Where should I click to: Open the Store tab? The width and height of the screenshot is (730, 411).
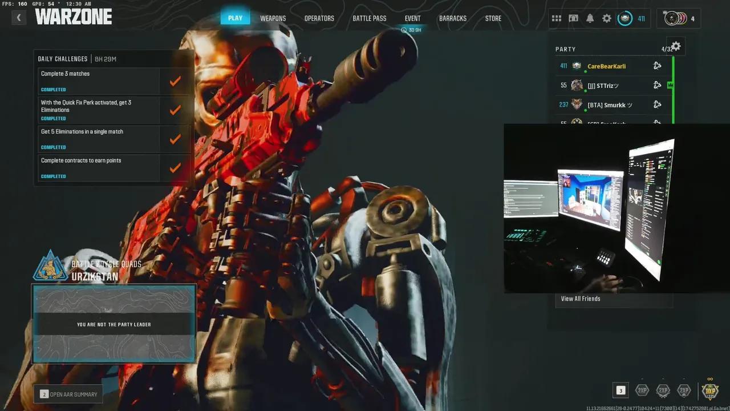[493, 18]
